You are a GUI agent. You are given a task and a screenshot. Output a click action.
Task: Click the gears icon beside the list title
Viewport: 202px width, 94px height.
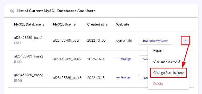click(12, 11)
